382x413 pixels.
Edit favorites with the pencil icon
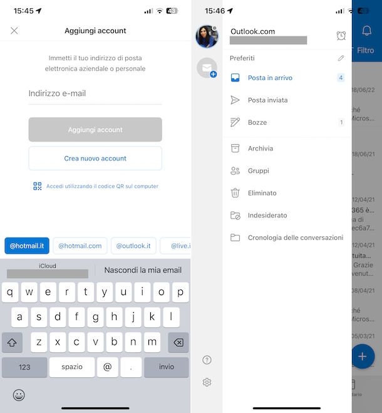pyautogui.click(x=341, y=58)
